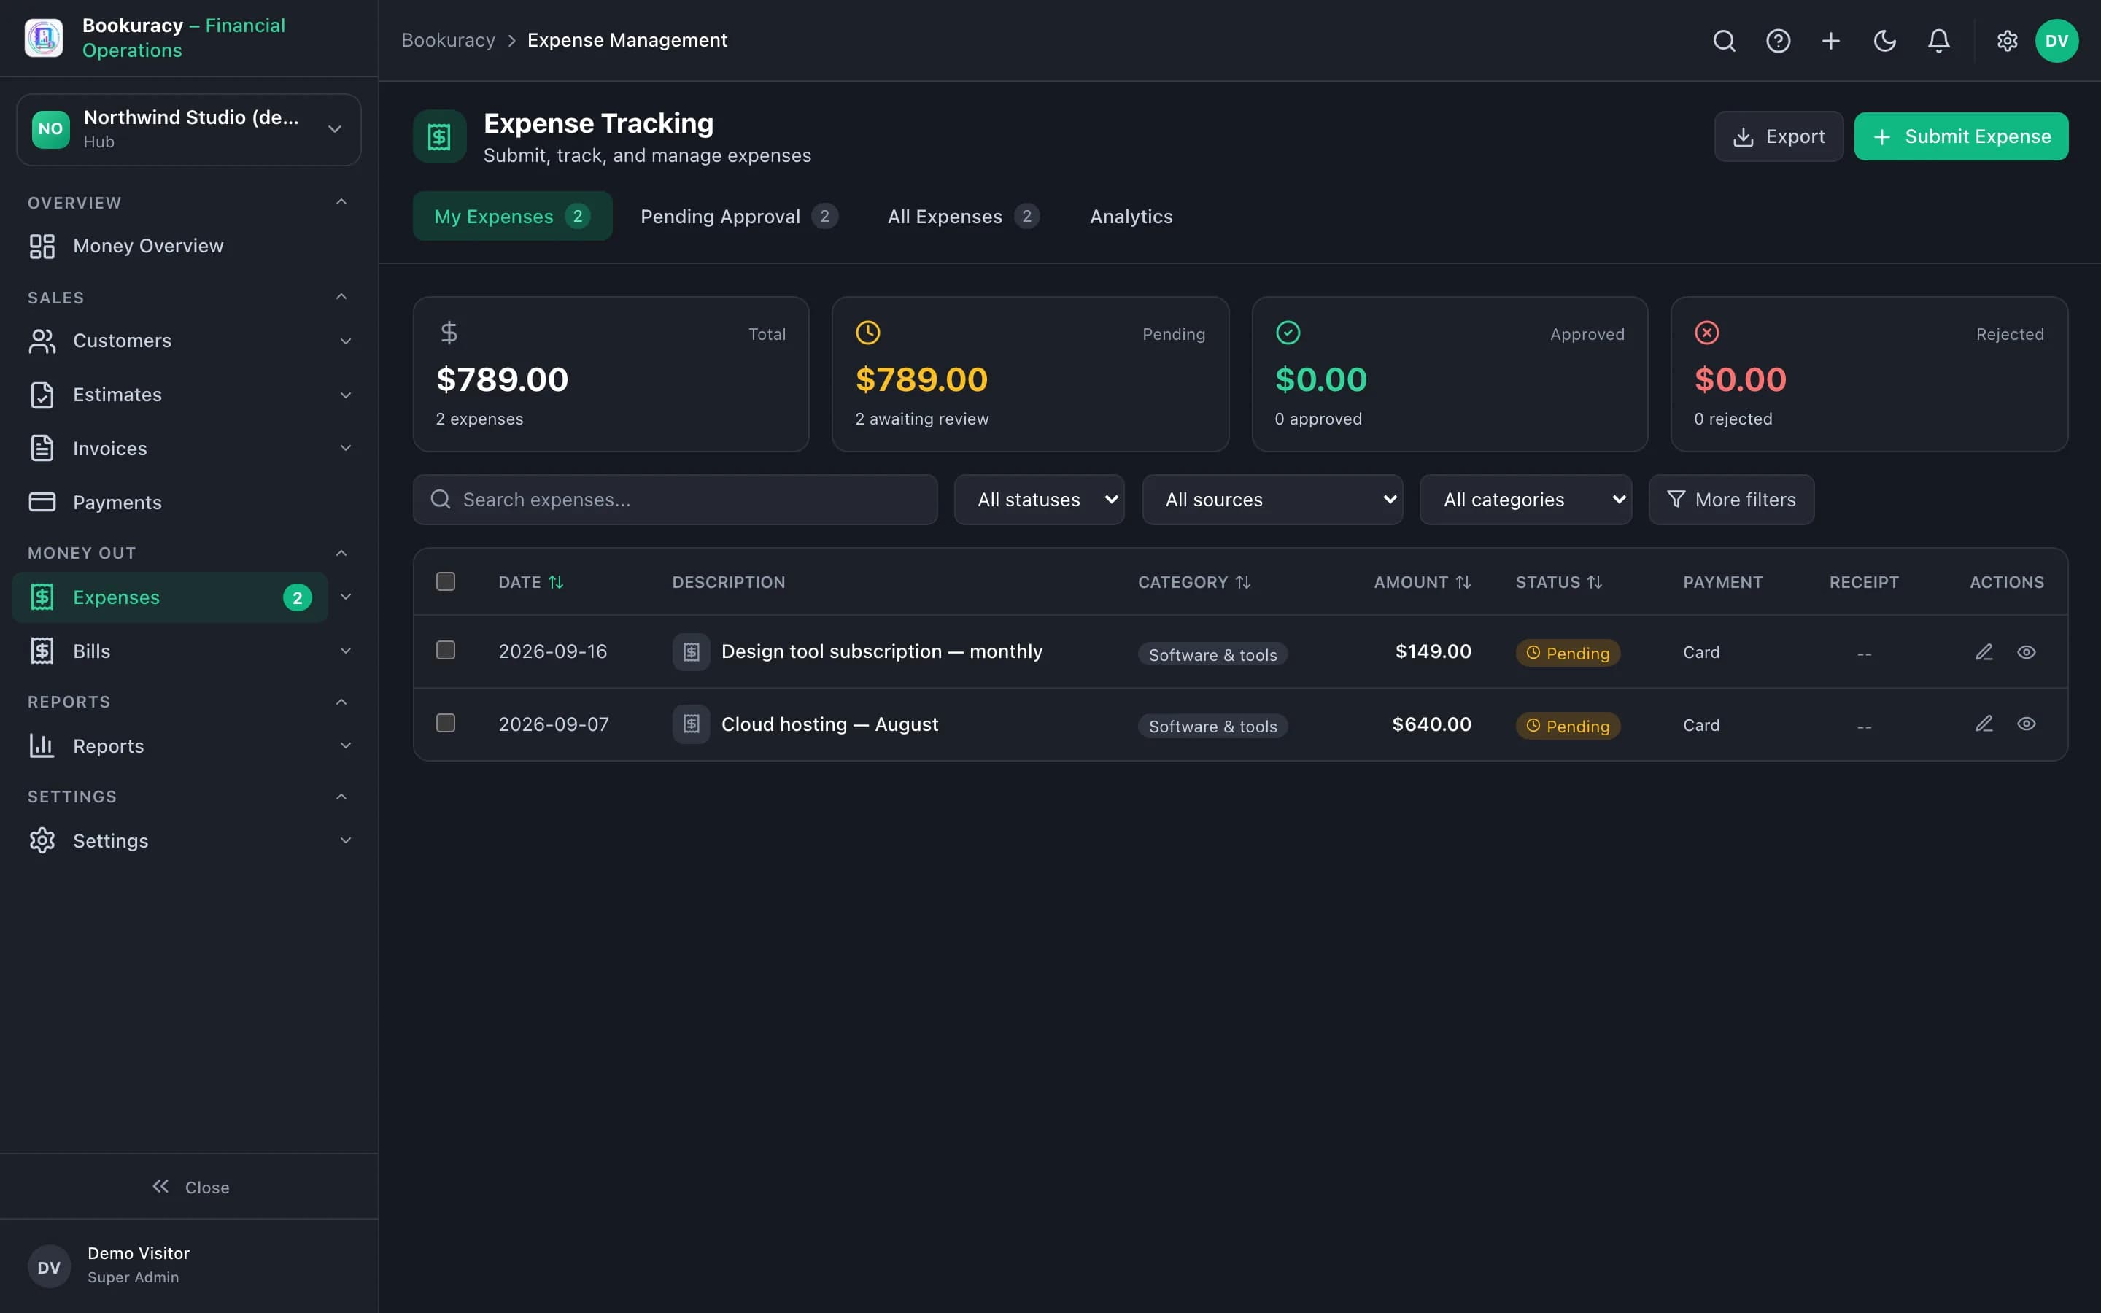
Task: Click the Submit Expense button
Action: coord(1961,136)
